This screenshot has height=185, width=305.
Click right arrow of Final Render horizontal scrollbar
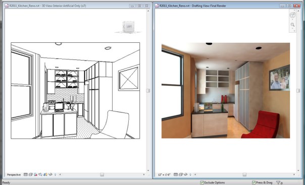294,174
